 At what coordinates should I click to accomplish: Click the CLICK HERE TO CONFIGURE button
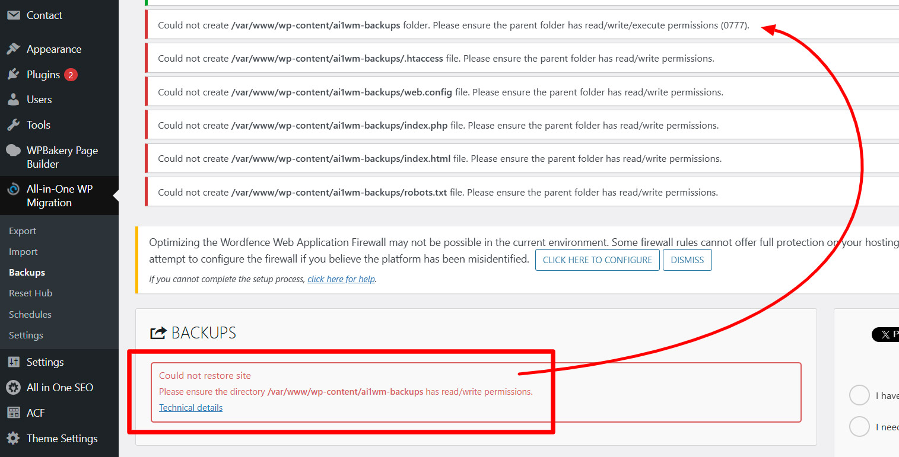point(597,260)
